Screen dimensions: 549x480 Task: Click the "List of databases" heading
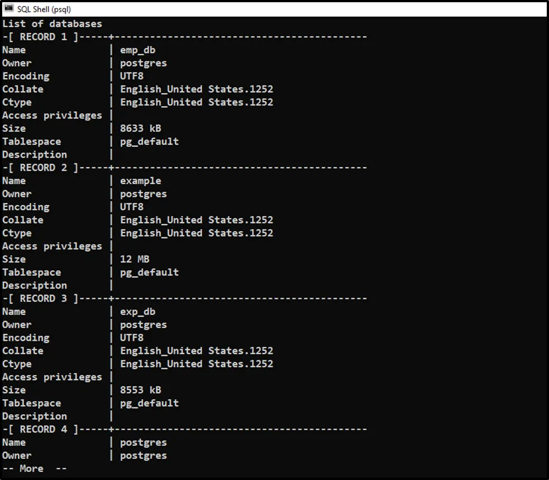pyautogui.click(x=52, y=23)
